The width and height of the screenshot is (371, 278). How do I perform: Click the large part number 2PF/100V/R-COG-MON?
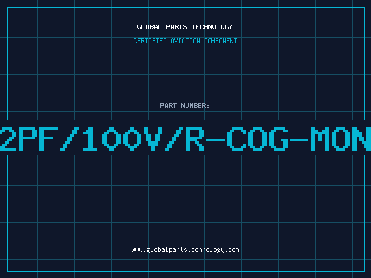pyautogui.click(x=185, y=139)
